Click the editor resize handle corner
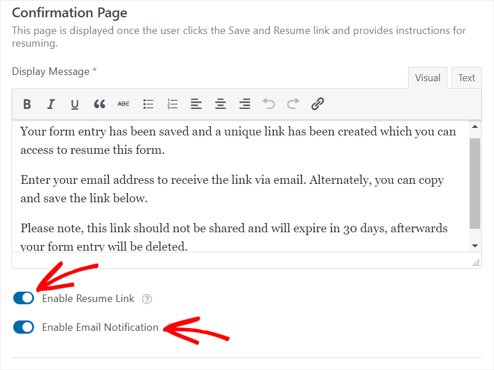Viewport: 494px width, 370px height. click(476, 263)
